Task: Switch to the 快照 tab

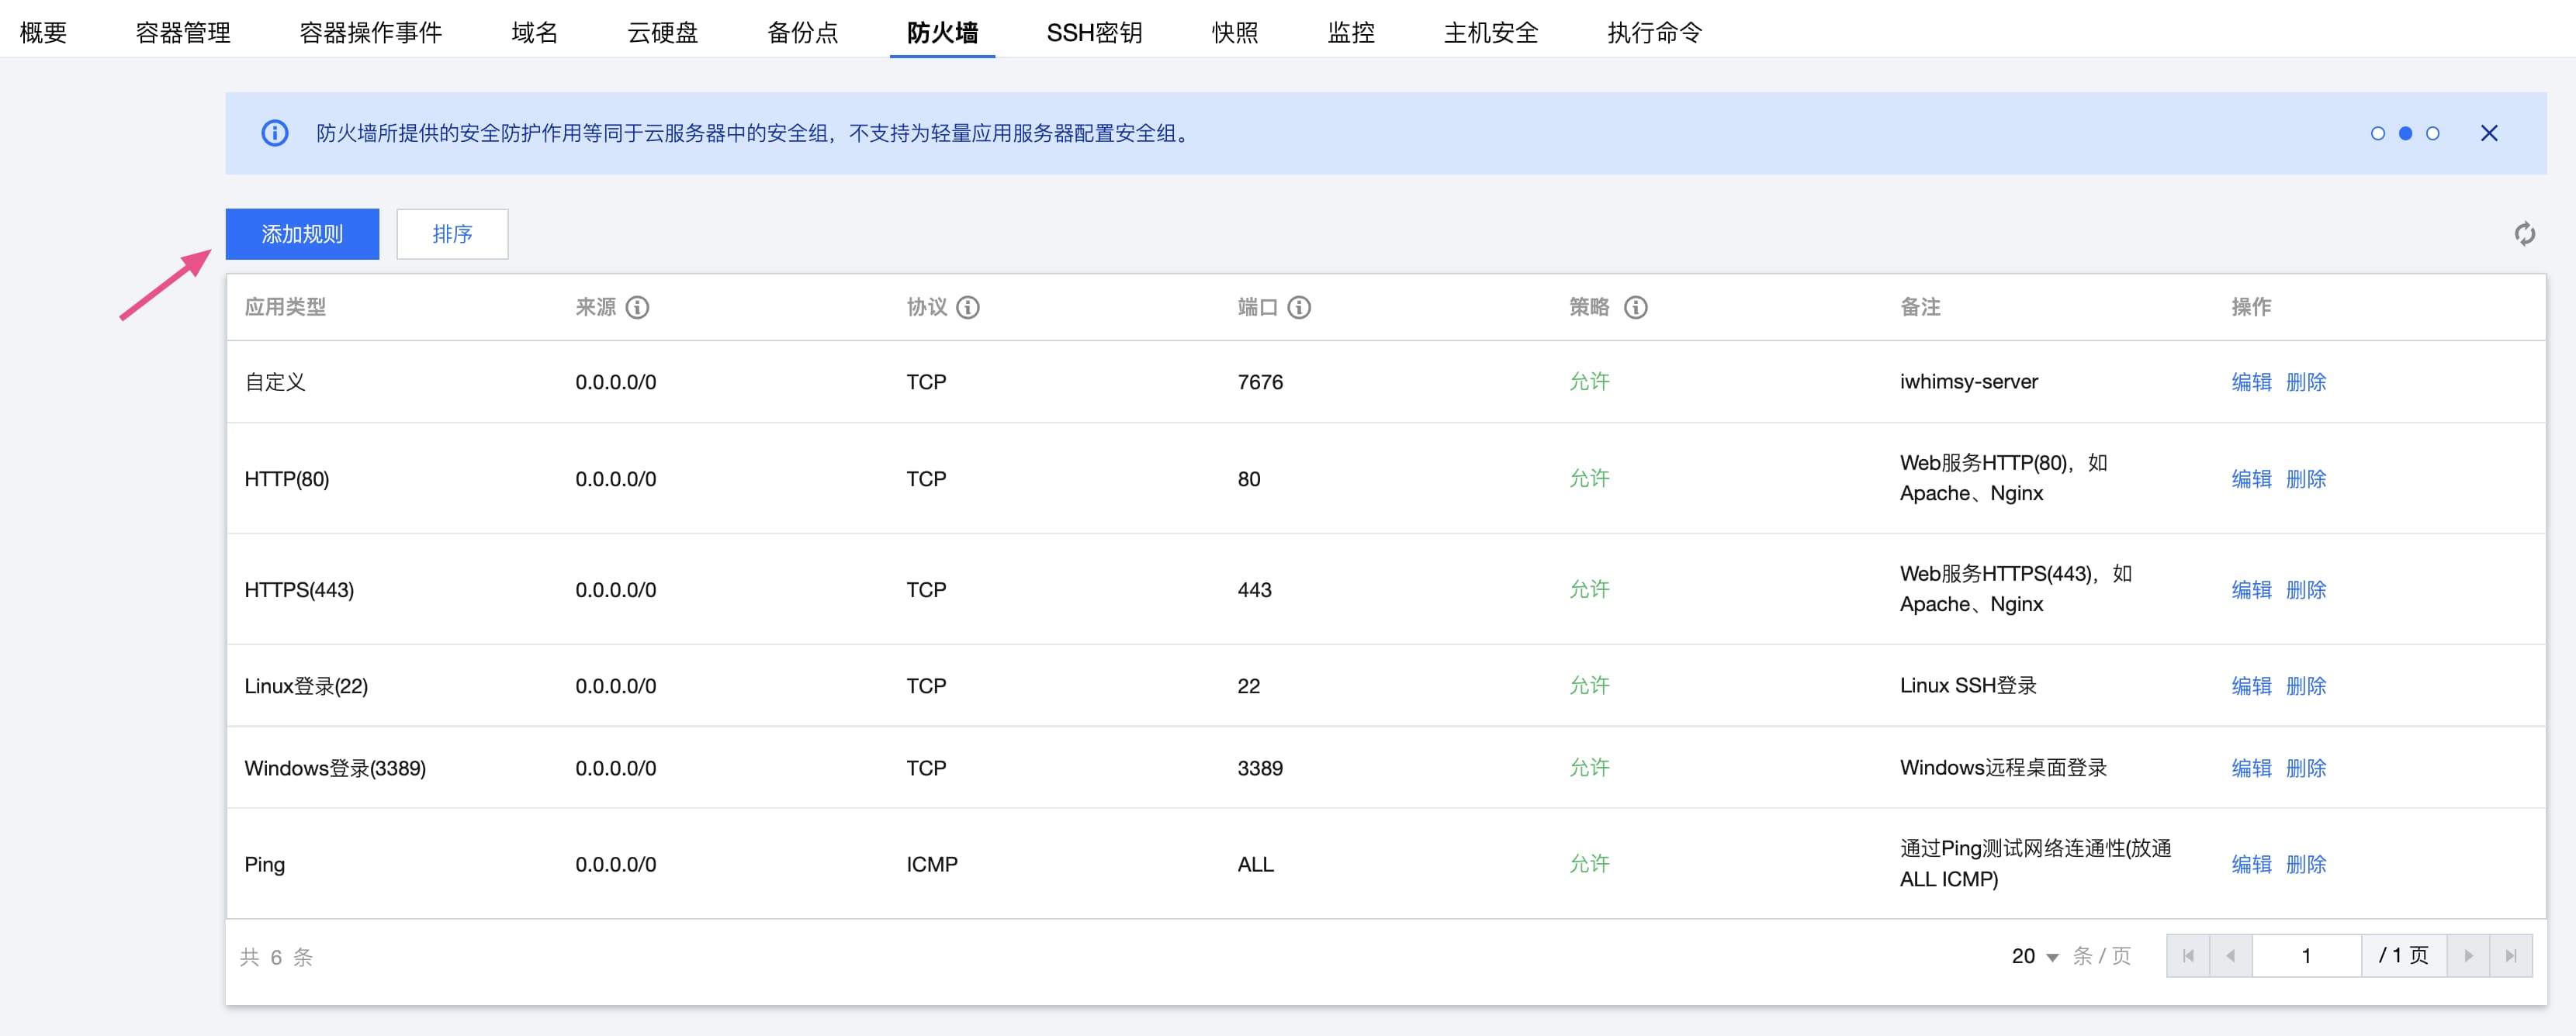Action: [1235, 32]
